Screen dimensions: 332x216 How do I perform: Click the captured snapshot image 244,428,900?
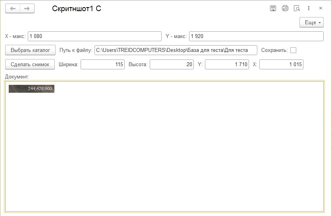31,89
